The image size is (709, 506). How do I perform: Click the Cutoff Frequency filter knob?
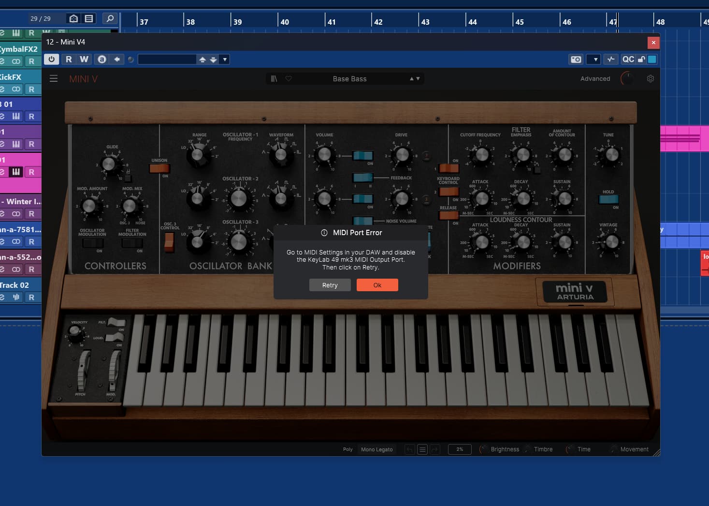point(481,155)
